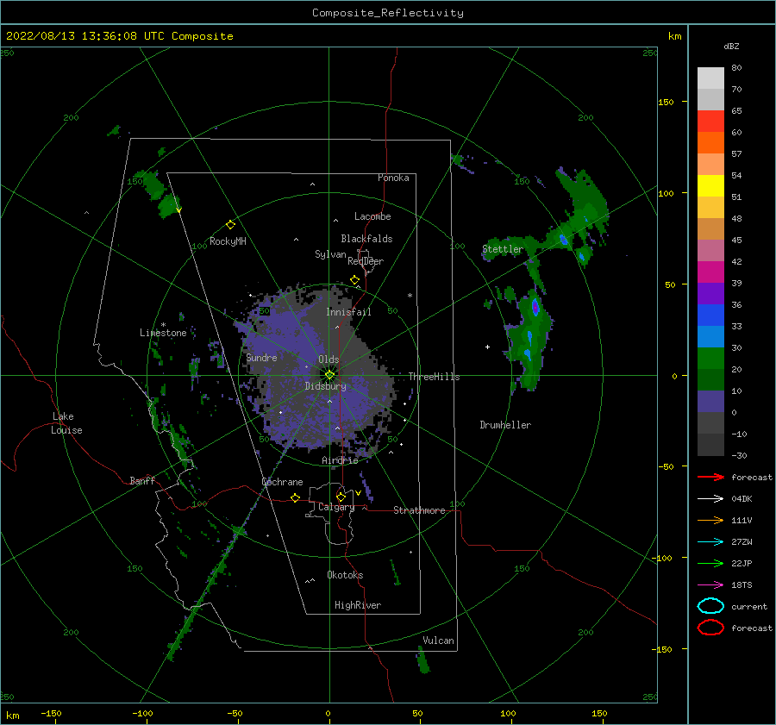Click the Strathmore label

(419, 510)
